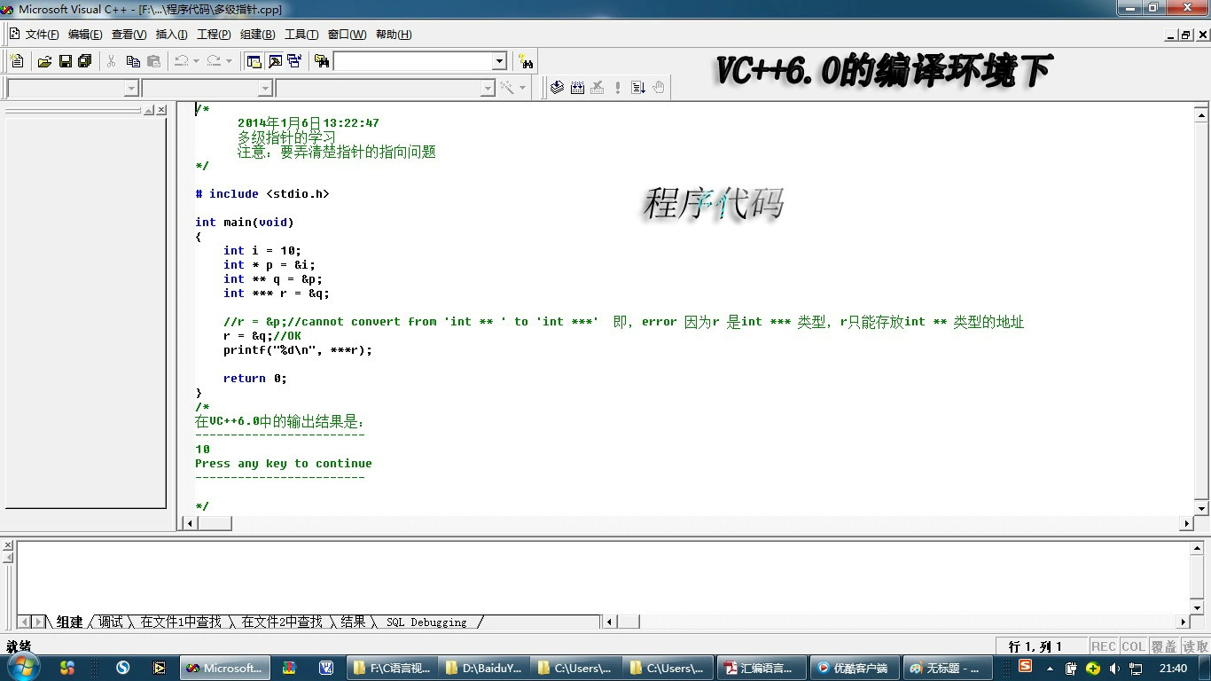Click the workspace panel float button
Screen dimensions: 1211x681
[x=149, y=110]
